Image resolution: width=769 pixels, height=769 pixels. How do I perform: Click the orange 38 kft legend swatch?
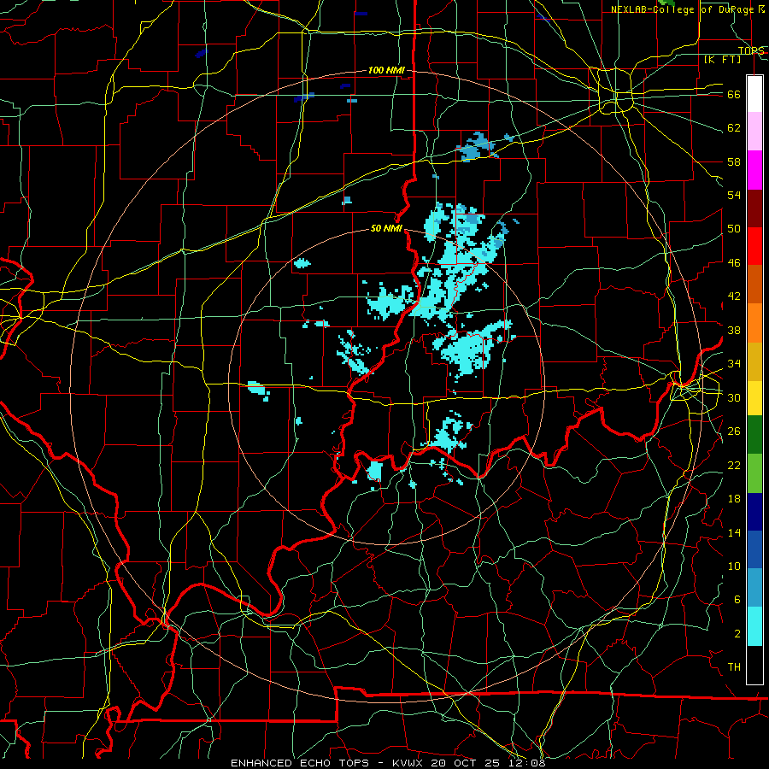click(x=754, y=323)
